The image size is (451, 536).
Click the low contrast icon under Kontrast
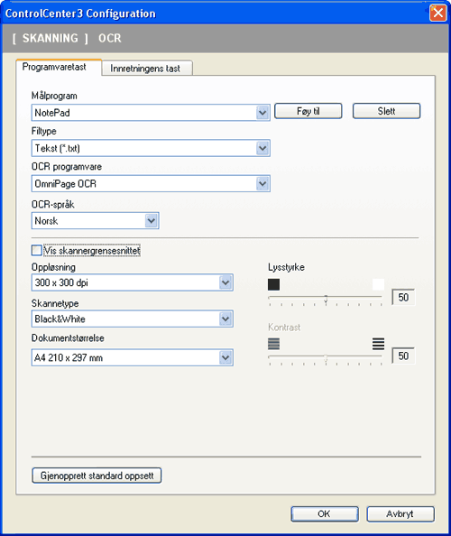[x=273, y=344]
